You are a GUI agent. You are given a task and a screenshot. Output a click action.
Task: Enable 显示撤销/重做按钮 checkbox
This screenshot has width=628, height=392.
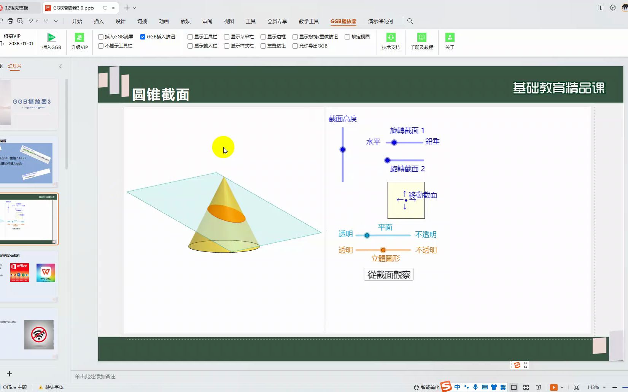click(295, 37)
